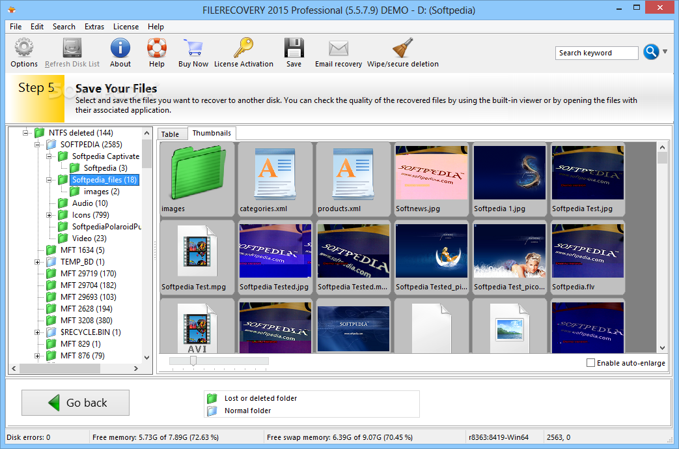679x449 pixels.
Task: Select the Softpedia Tested.jpg thumbnail
Action: (x=275, y=257)
